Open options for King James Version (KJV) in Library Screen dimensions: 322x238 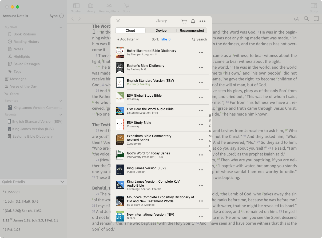tap(201, 170)
